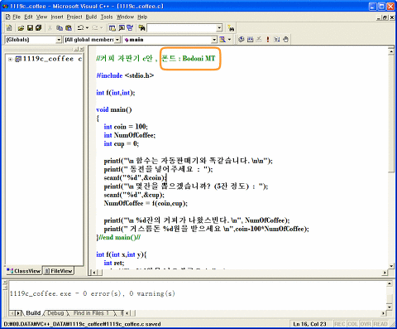Click the hand Insert Breakpoint icon
This screenshot has width=397, height=329.
click(285, 40)
